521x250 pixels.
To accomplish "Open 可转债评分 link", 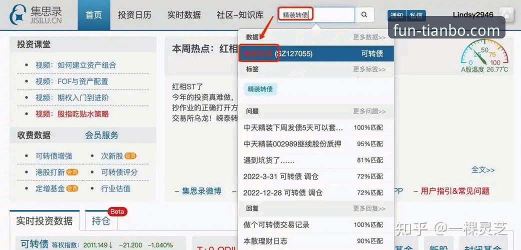I will click(x=119, y=172).
